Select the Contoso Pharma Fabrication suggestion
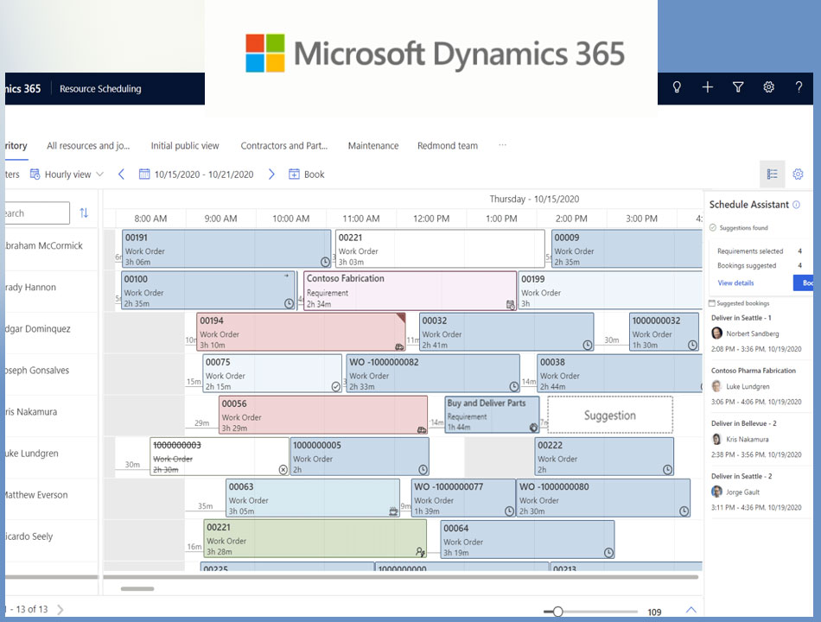Screen dimensions: 821x622 [x=756, y=386]
